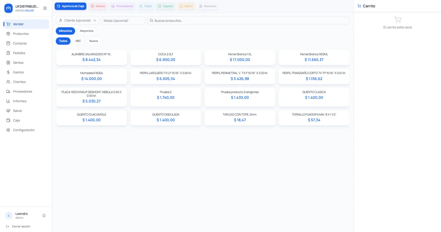This screenshot has height=232, width=441.
Task: Collapse the sidebar with panel icon
Action: 45,8
